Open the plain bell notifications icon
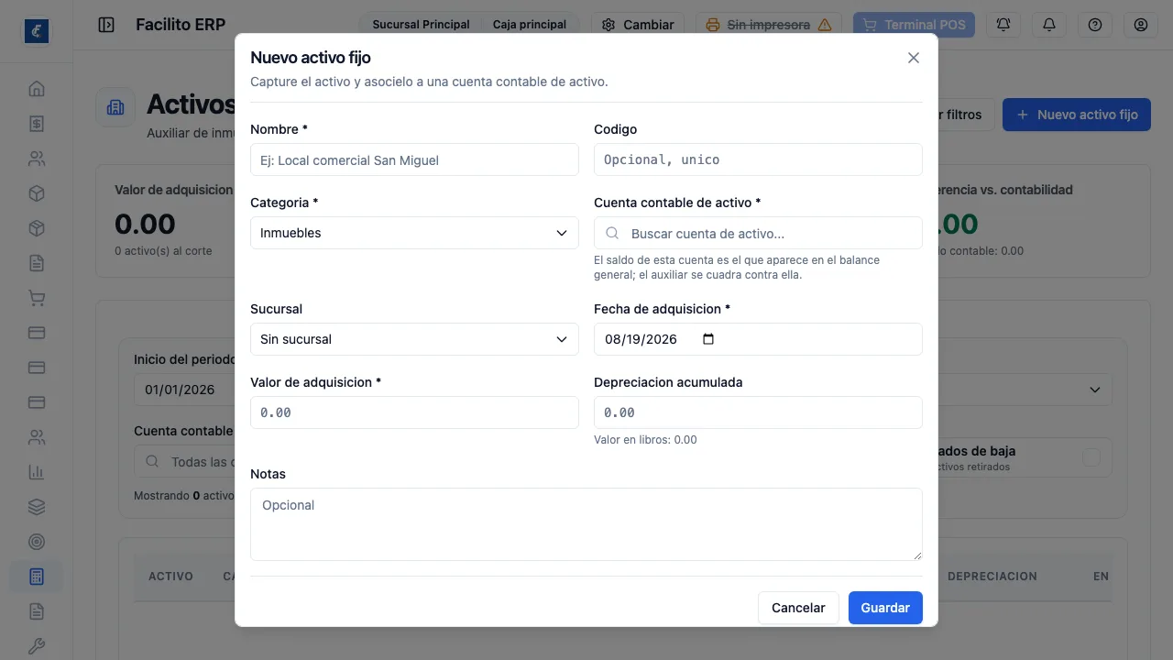The image size is (1173, 660). point(1049,25)
